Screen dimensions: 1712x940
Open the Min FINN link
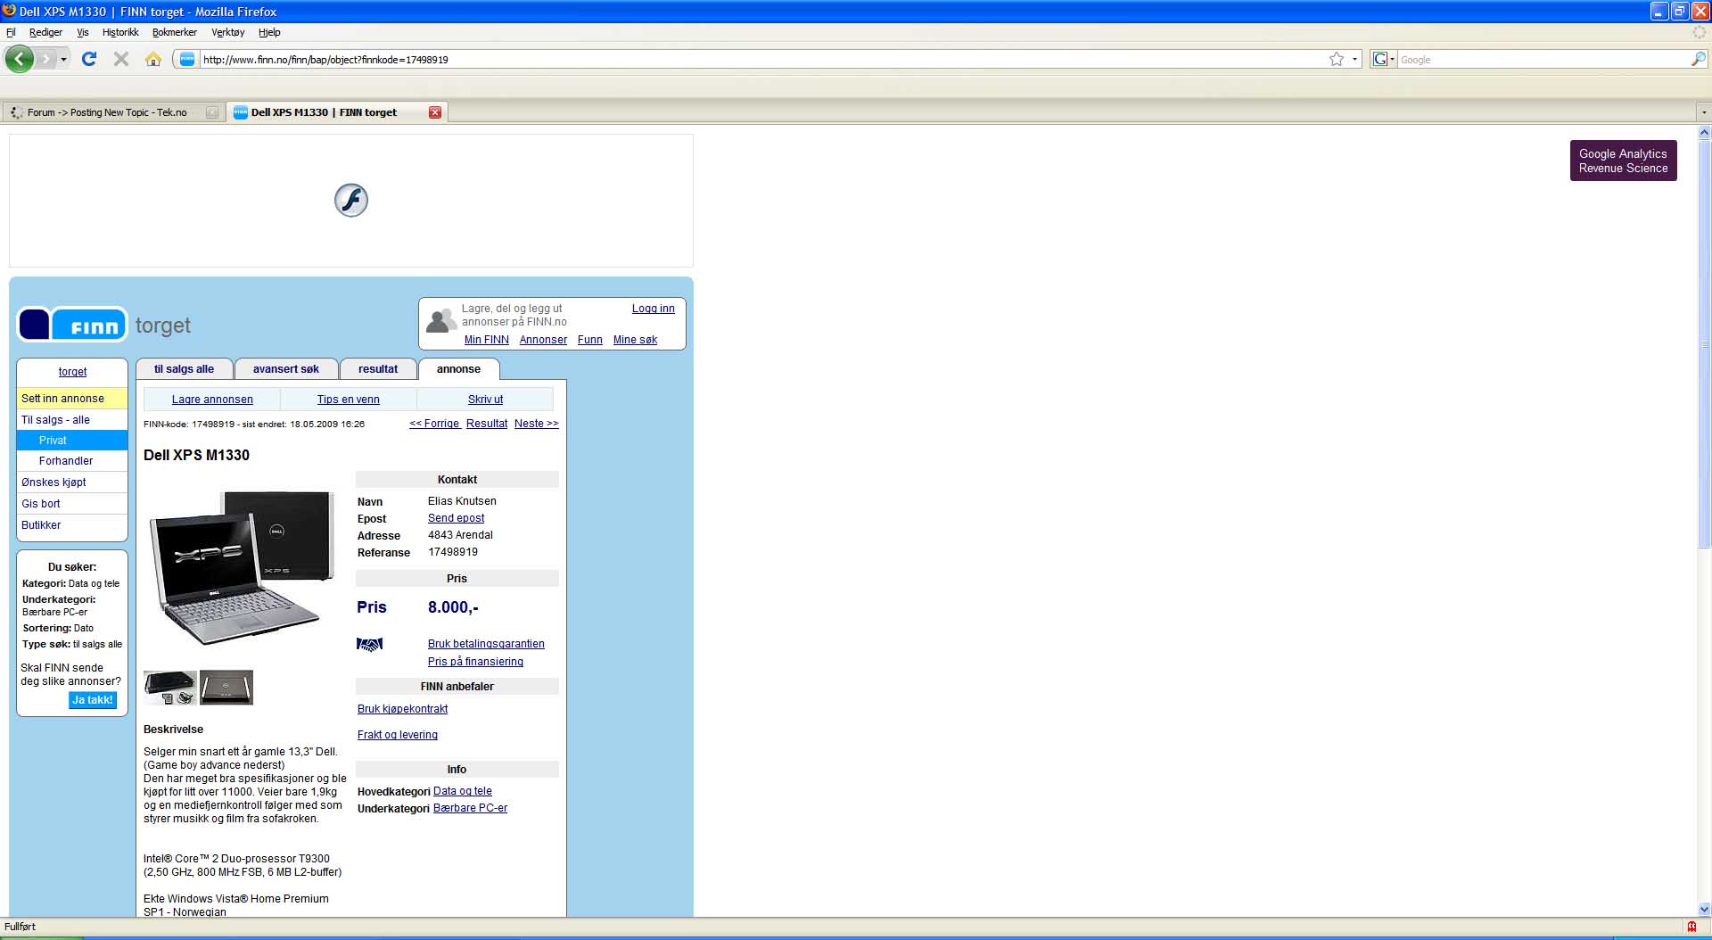487,340
